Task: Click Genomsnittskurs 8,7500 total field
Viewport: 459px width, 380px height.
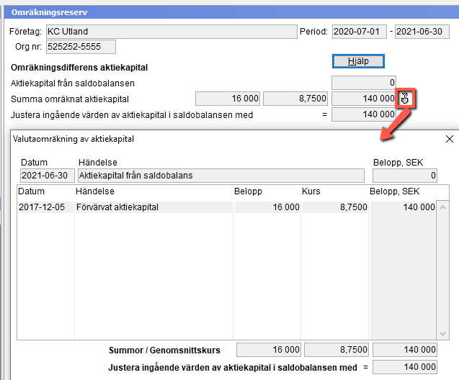Action: (336, 350)
